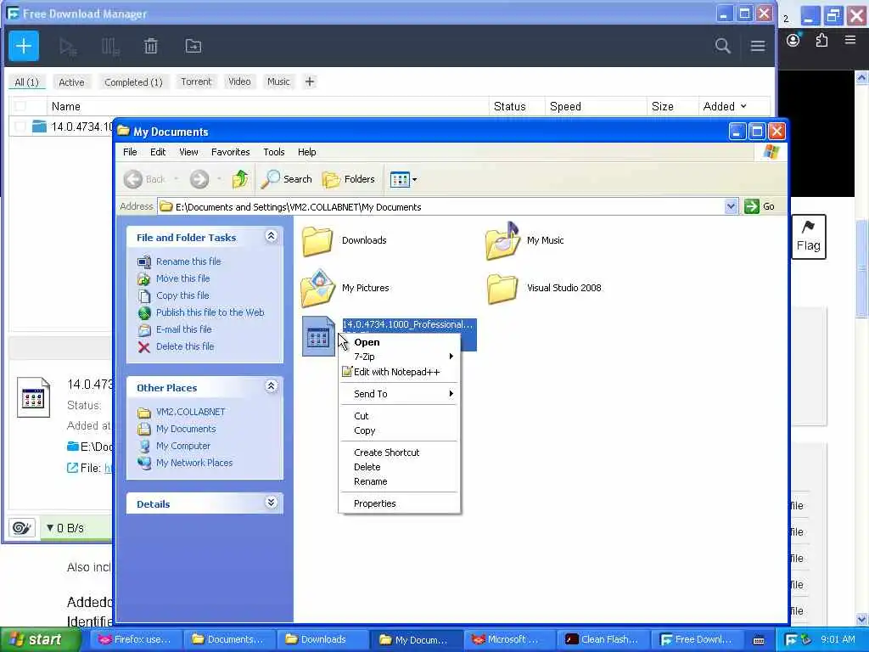Collapse Other Places panel

[x=271, y=386]
